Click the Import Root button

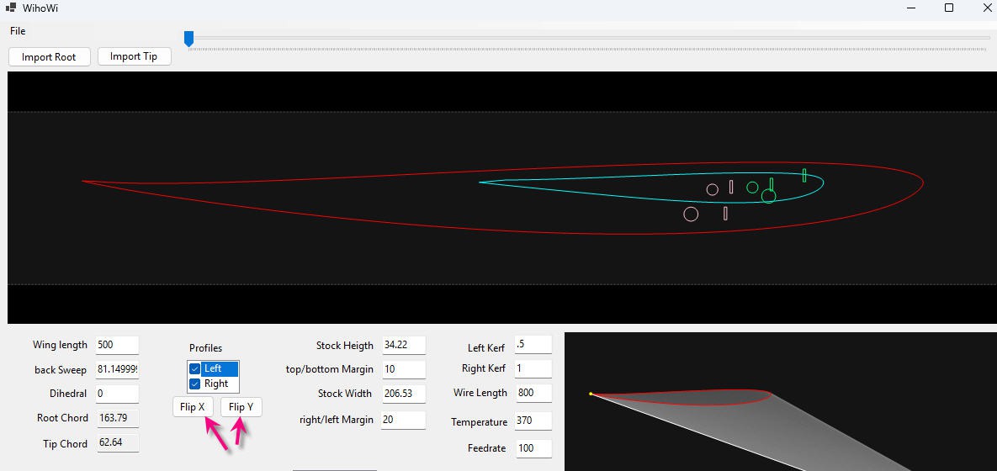49,57
